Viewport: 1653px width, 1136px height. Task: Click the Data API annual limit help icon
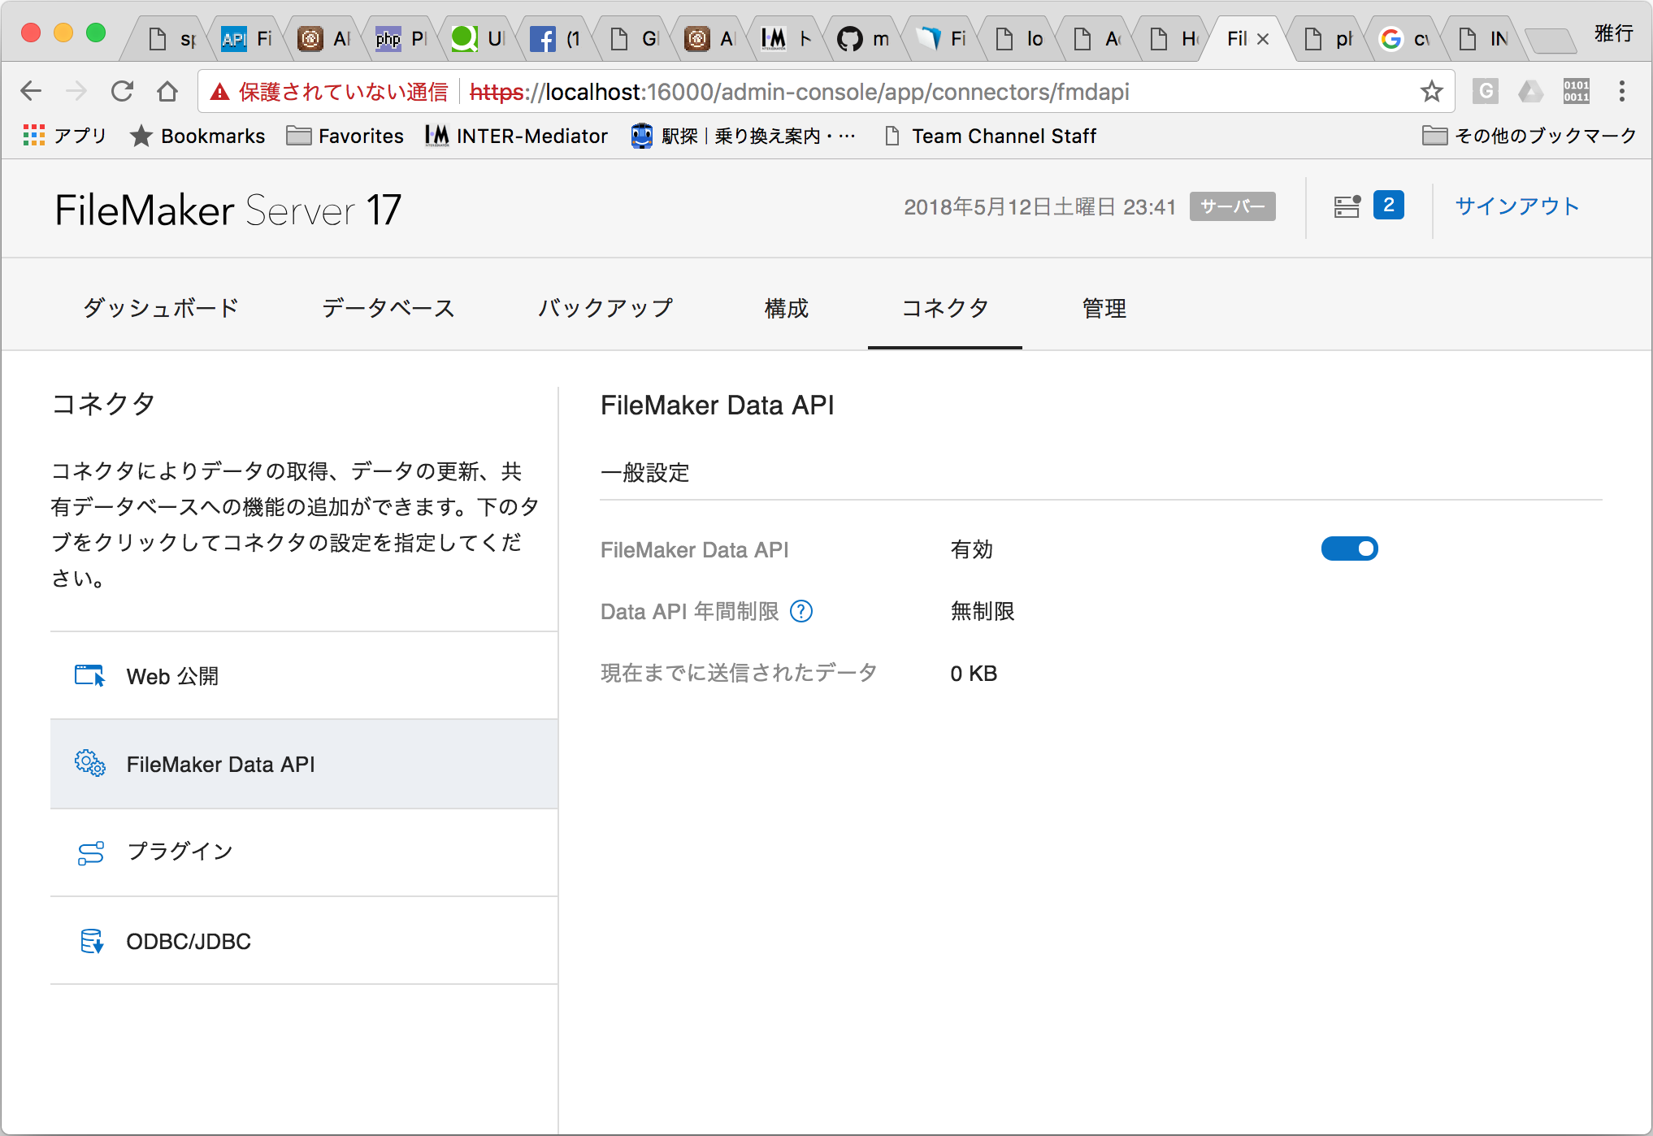[x=801, y=611]
